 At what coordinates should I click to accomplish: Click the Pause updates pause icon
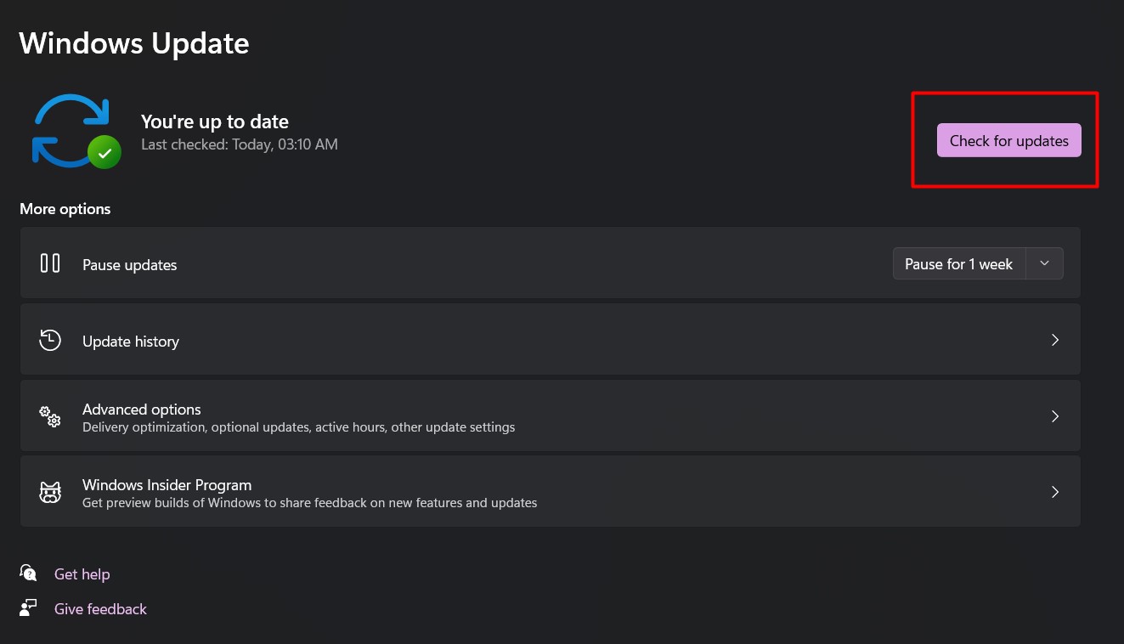pyautogui.click(x=50, y=263)
